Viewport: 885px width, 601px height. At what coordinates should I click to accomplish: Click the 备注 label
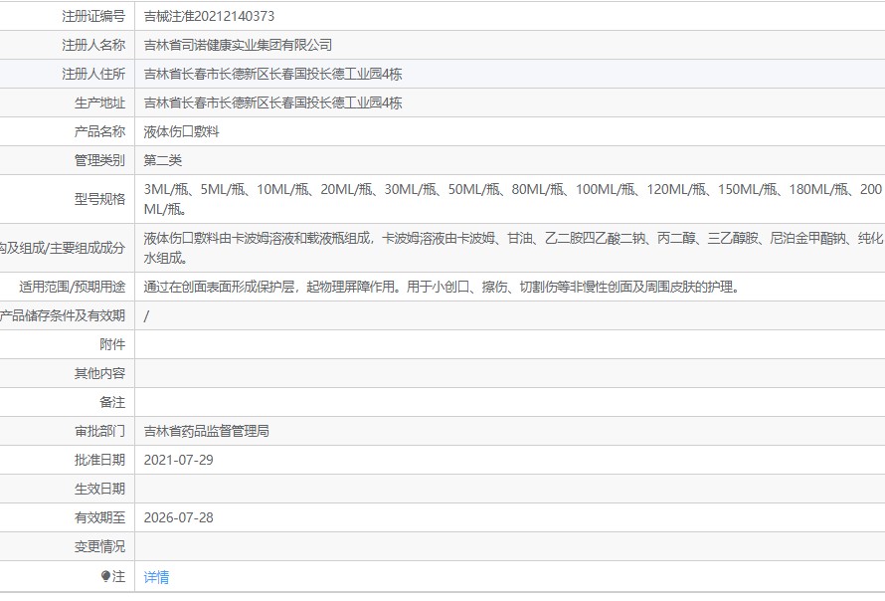112,402
